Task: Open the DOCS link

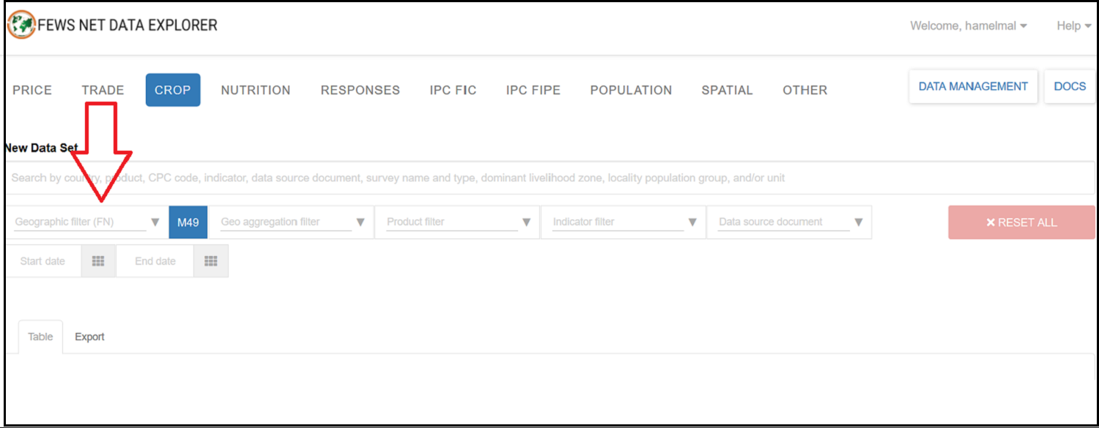Action: [x=1070, y=86]
